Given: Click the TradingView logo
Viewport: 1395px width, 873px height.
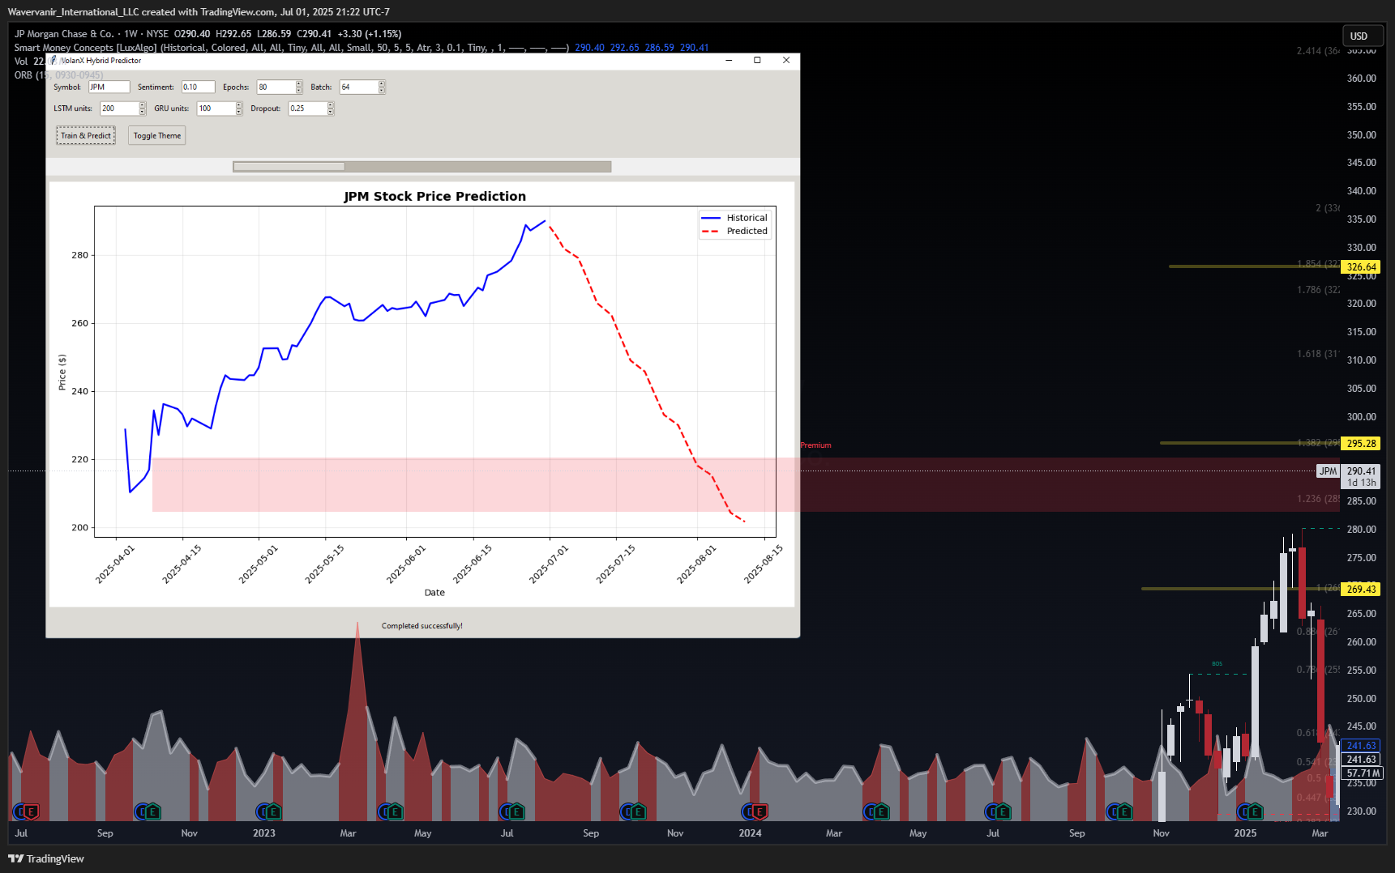Looking at the screenshot, I should [x=46, y=858].
